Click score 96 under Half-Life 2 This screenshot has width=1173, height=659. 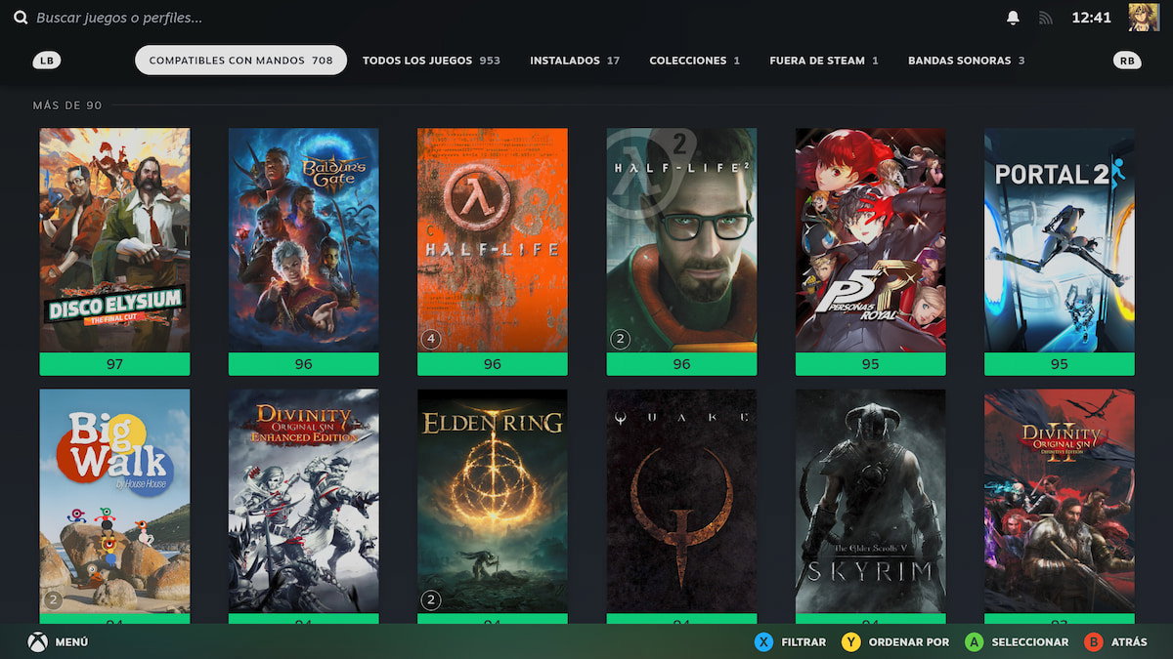coord(681,364)
